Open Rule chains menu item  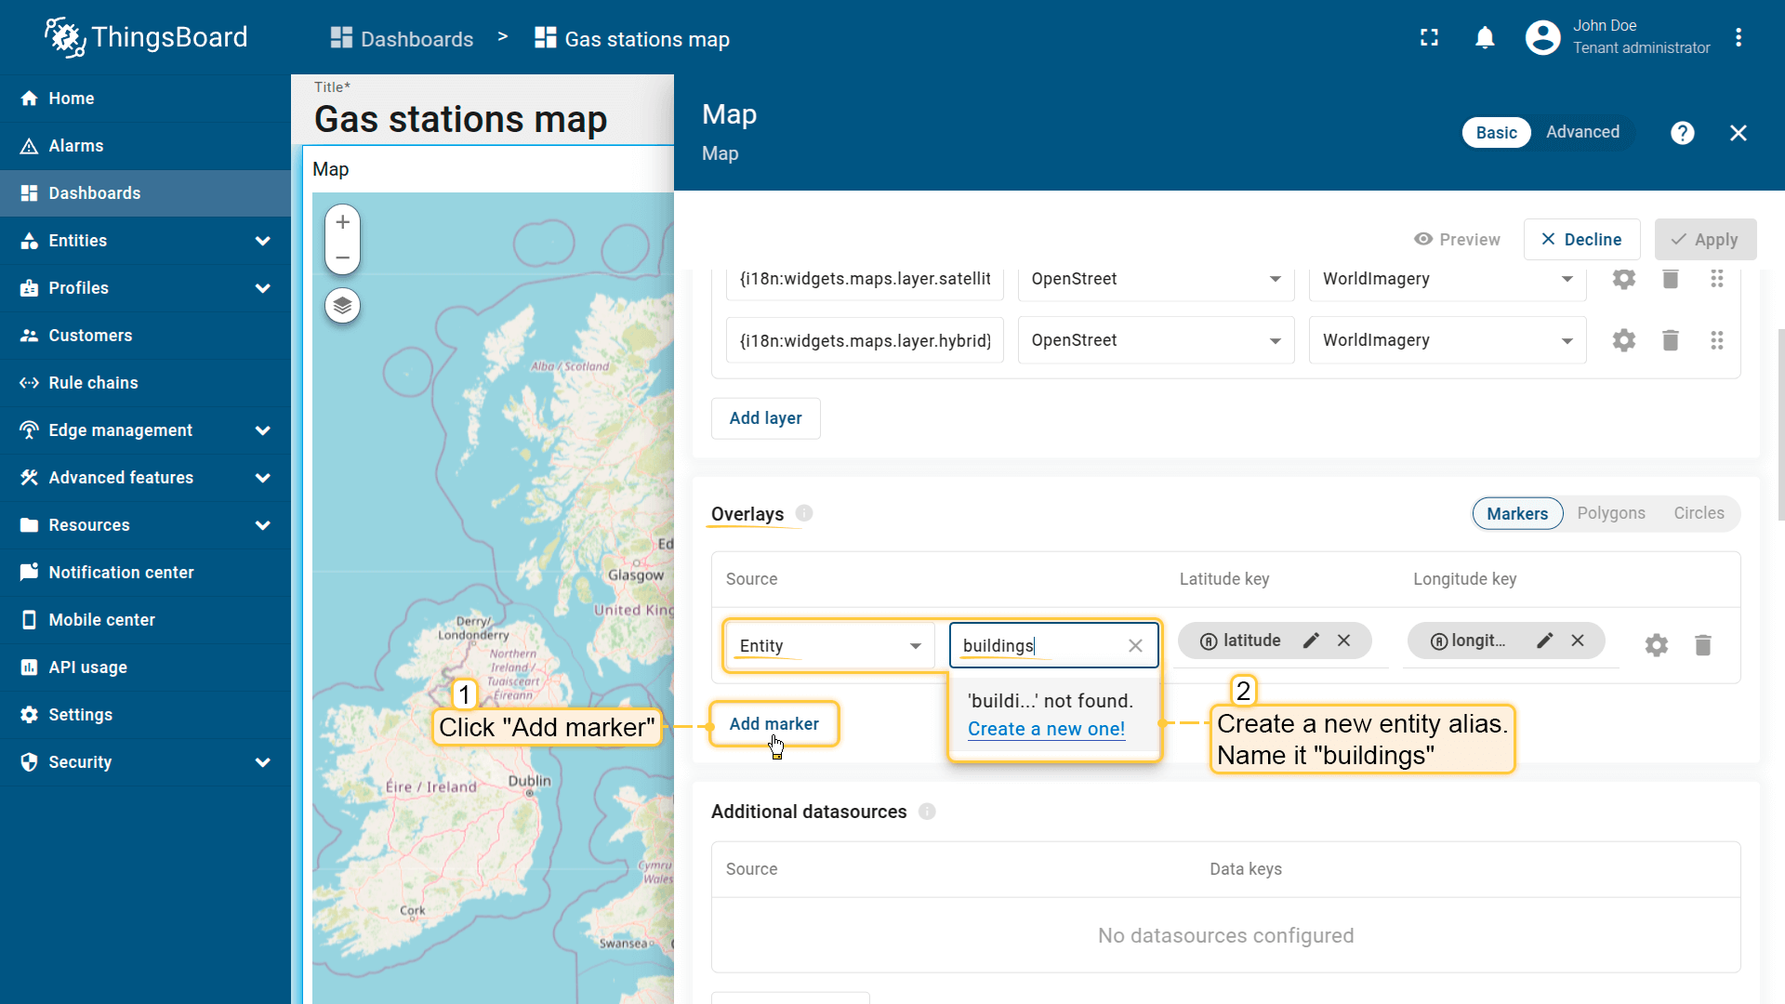point(93,383)
